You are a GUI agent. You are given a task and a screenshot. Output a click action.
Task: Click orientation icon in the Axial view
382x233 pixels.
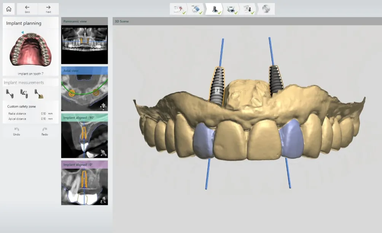[x=103, y=106]
